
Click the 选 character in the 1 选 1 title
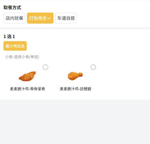click(x=9, y=36)
